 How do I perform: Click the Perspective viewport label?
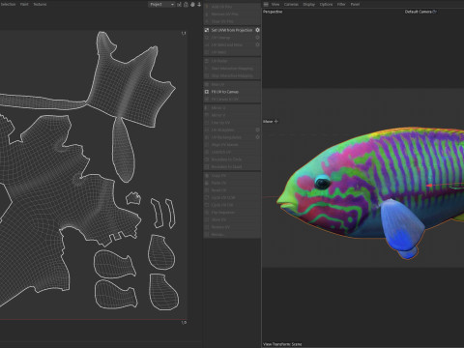273,12
